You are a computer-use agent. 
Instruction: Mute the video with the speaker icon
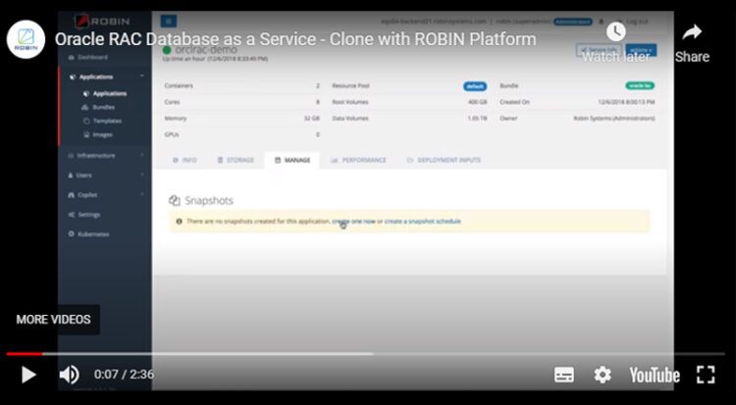coord(69,375)
